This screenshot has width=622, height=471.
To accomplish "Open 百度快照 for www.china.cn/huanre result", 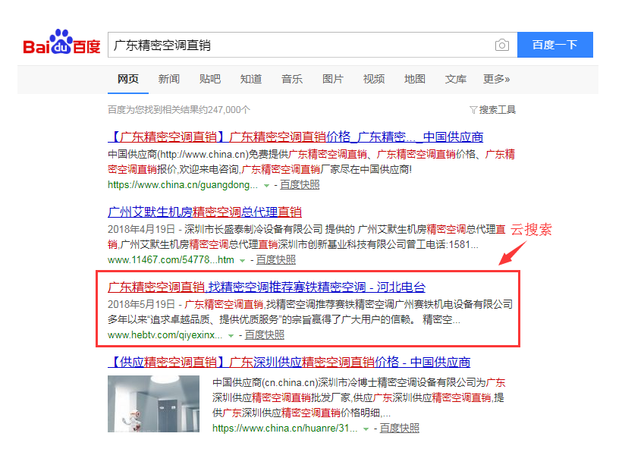I will [400, 428].
